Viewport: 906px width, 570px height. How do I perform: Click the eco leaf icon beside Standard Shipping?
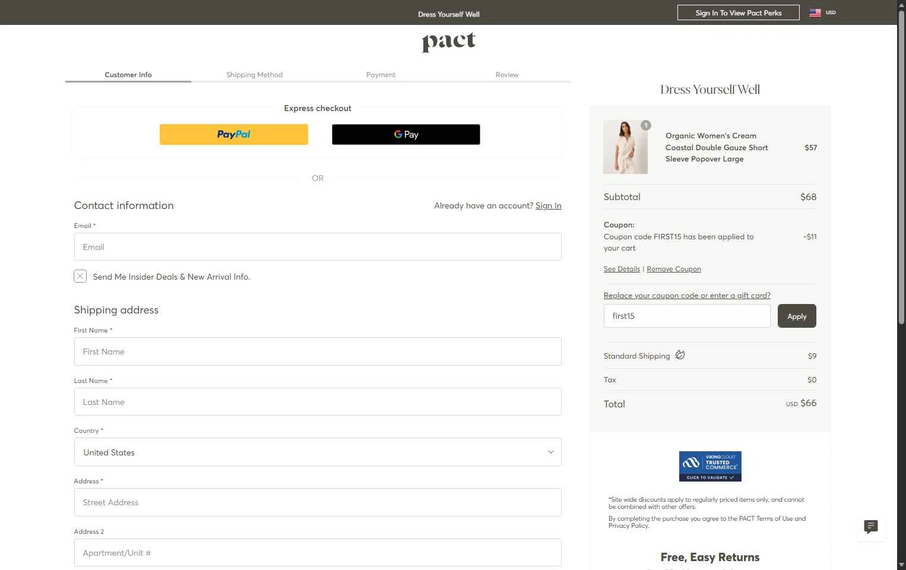pos(680,355)
